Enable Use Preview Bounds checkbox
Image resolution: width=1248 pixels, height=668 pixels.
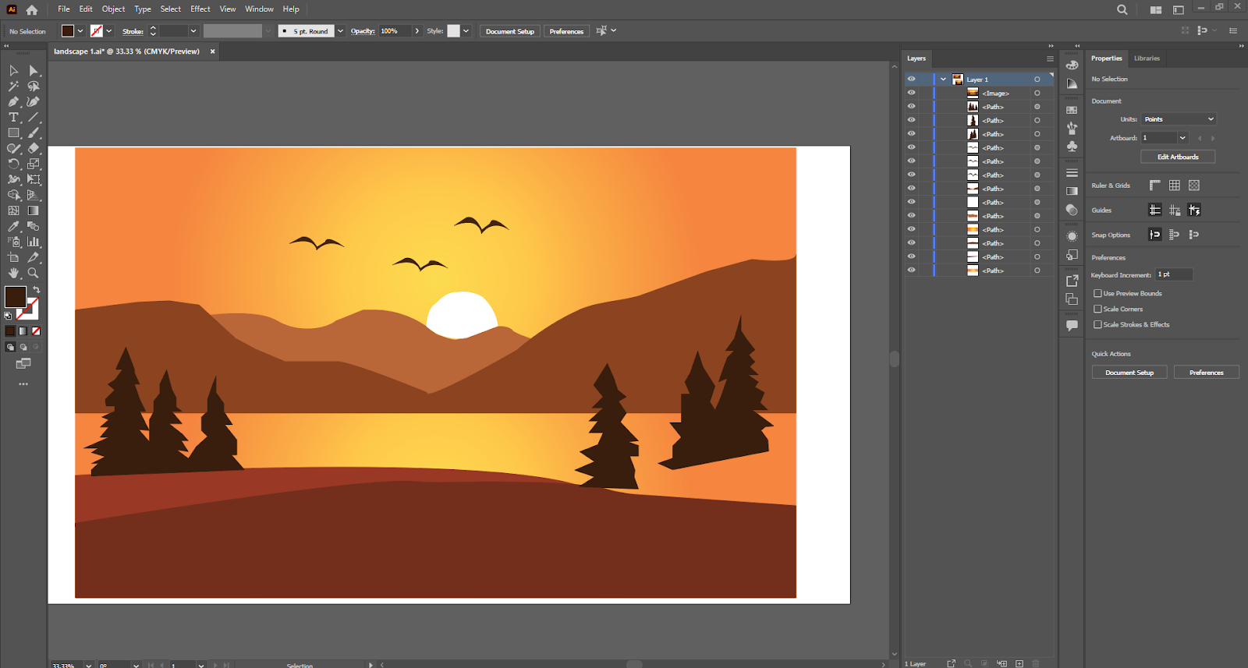pos(1098,293)
